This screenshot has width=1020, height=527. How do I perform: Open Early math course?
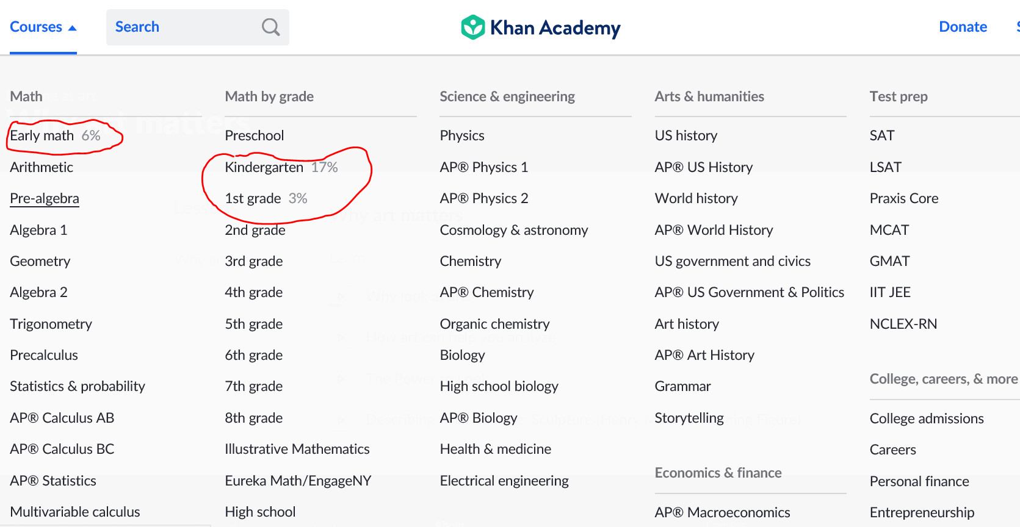[x=42, y=135]
